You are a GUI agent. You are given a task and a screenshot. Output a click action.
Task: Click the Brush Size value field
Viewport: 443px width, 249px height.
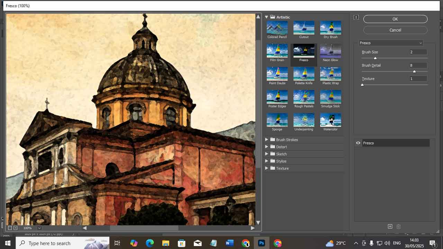tap(418, 52)
